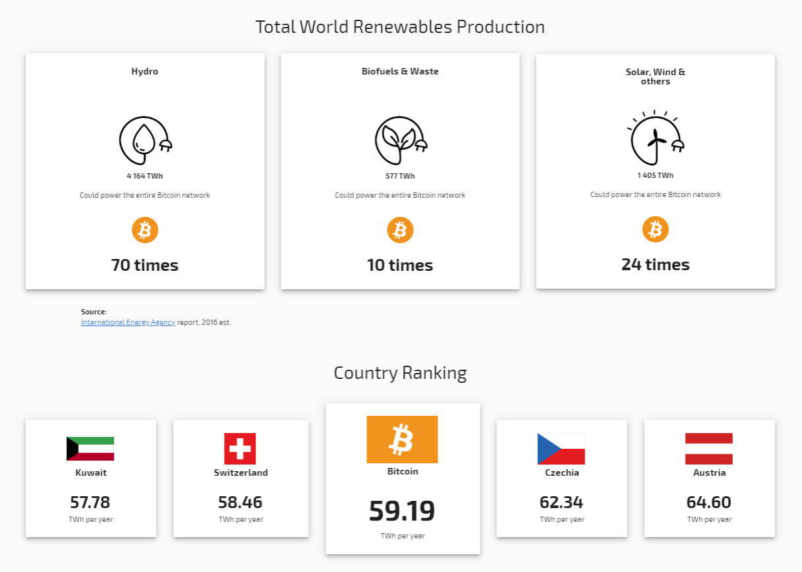Select the "10 times" text
802x572 pixels.
coord(400,266)
